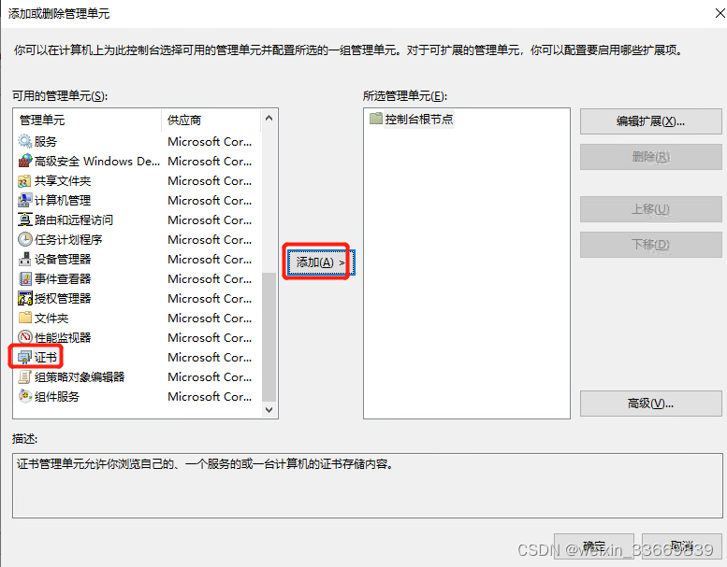Click the scroll down arrow of snap-in list
Viewport: 727px width, 567px height.
(269, 410)
